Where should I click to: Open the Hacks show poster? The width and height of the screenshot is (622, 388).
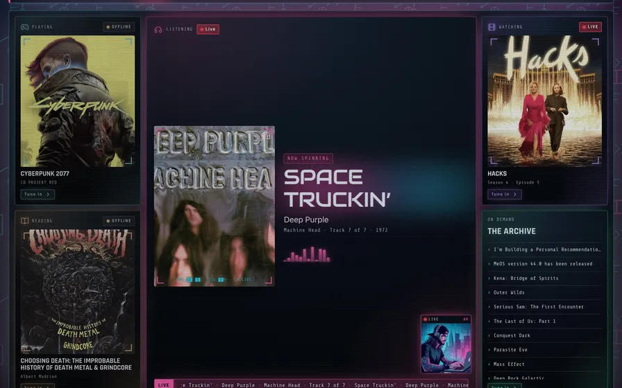545,101
